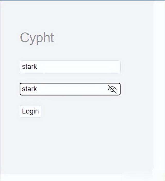The height and width of the screenshot is (181, 165).
Task: Click the word stark in the top field
Action: [x=29, y=66]
